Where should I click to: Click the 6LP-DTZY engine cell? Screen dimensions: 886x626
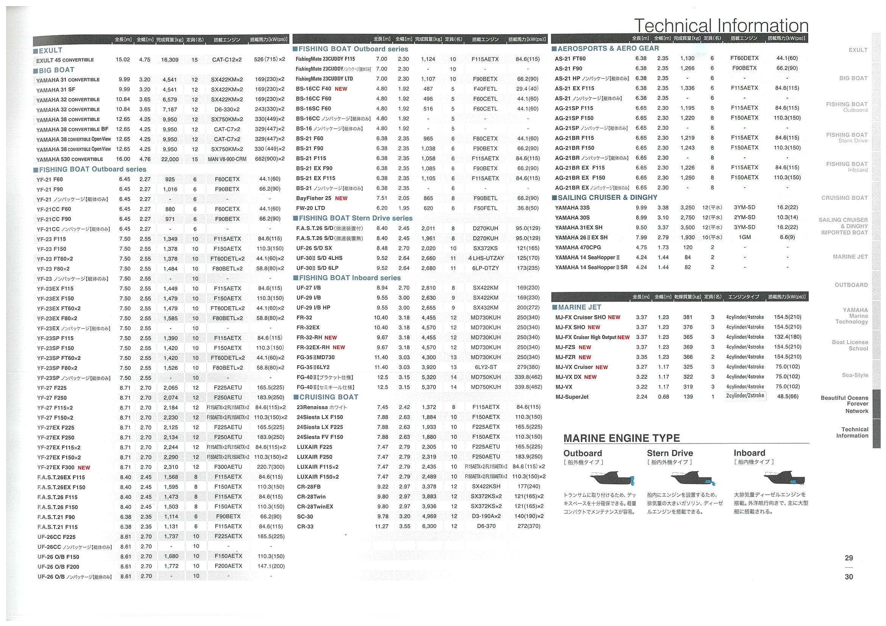point(486,268)
